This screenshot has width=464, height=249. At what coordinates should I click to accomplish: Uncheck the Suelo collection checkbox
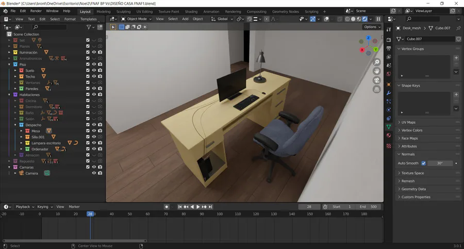(x=88, y=70)
